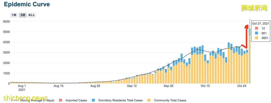
Task: Click the yellow Community Cases legend swatch
Action: pyautogui.click(x=149, y=100)
